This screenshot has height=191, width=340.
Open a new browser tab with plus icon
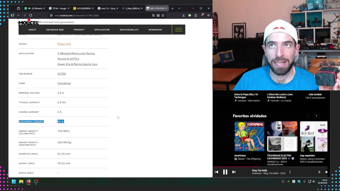click(x=172, y=8)
